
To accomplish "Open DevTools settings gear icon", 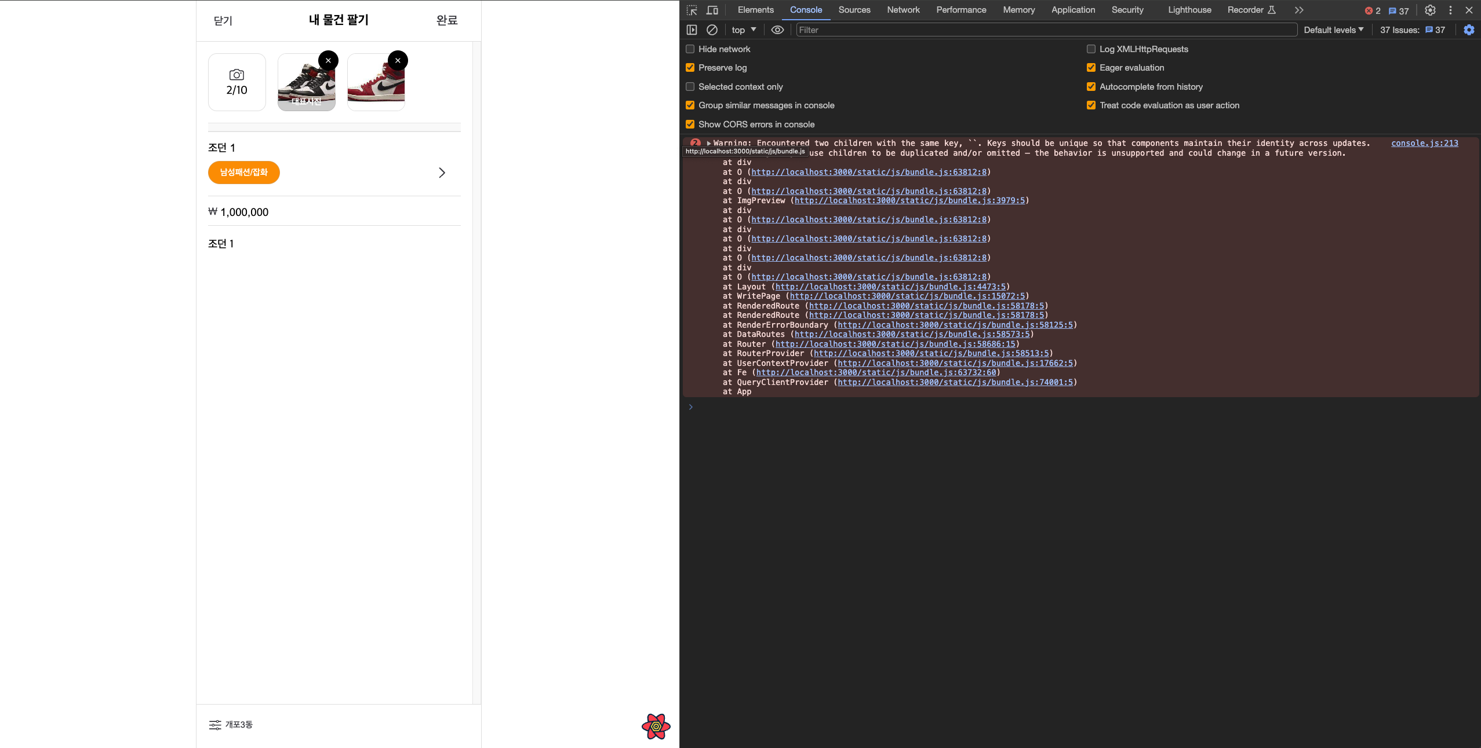I will pyautogui.click(x=1430, y=10).
